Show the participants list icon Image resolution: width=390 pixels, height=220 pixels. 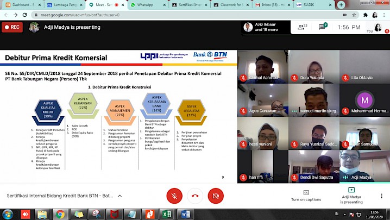click(x=302, y=27)
